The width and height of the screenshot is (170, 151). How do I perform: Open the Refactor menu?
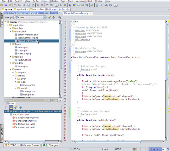(54, 1)
